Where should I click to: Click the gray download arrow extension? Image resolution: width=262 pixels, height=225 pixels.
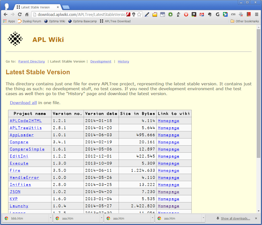coord(241,14)
